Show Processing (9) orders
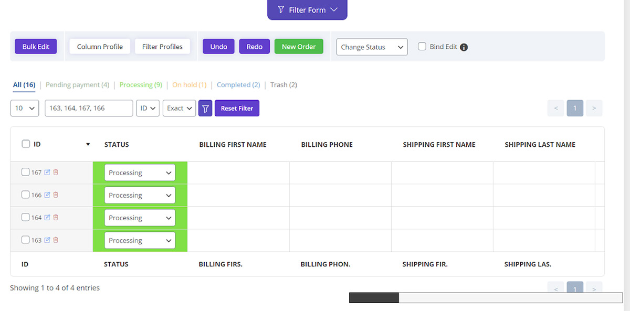630x311 pixels. point(141,84)
